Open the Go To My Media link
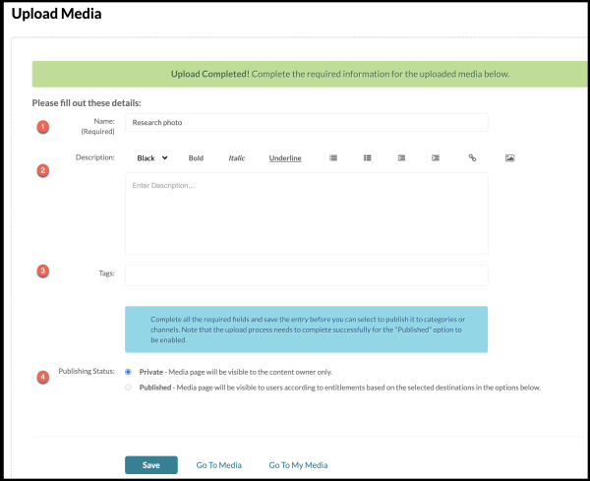590x481 pixels. pos(298,465)
